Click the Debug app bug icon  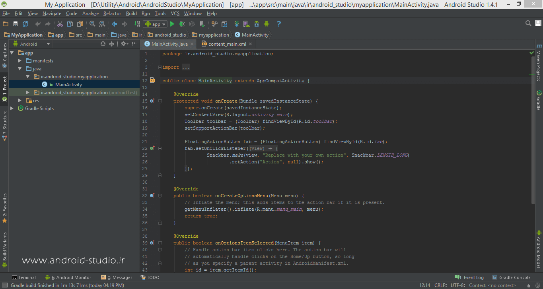(x=182, y=24)
